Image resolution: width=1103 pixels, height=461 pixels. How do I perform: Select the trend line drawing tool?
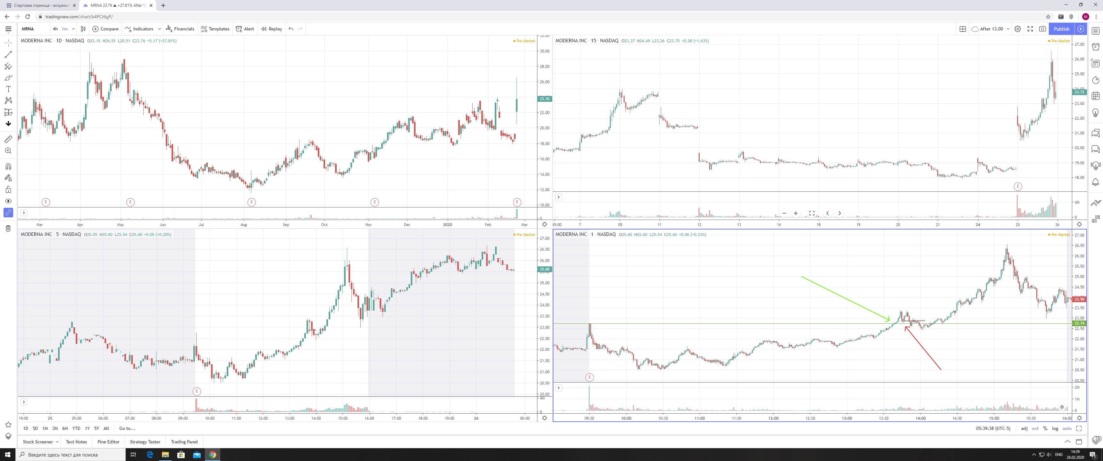pos(8,55)
